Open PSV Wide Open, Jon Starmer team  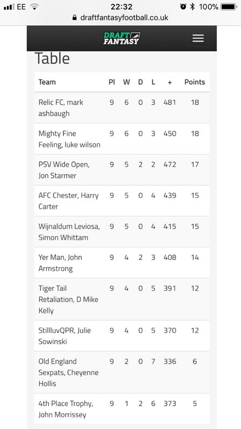(122, 170)
